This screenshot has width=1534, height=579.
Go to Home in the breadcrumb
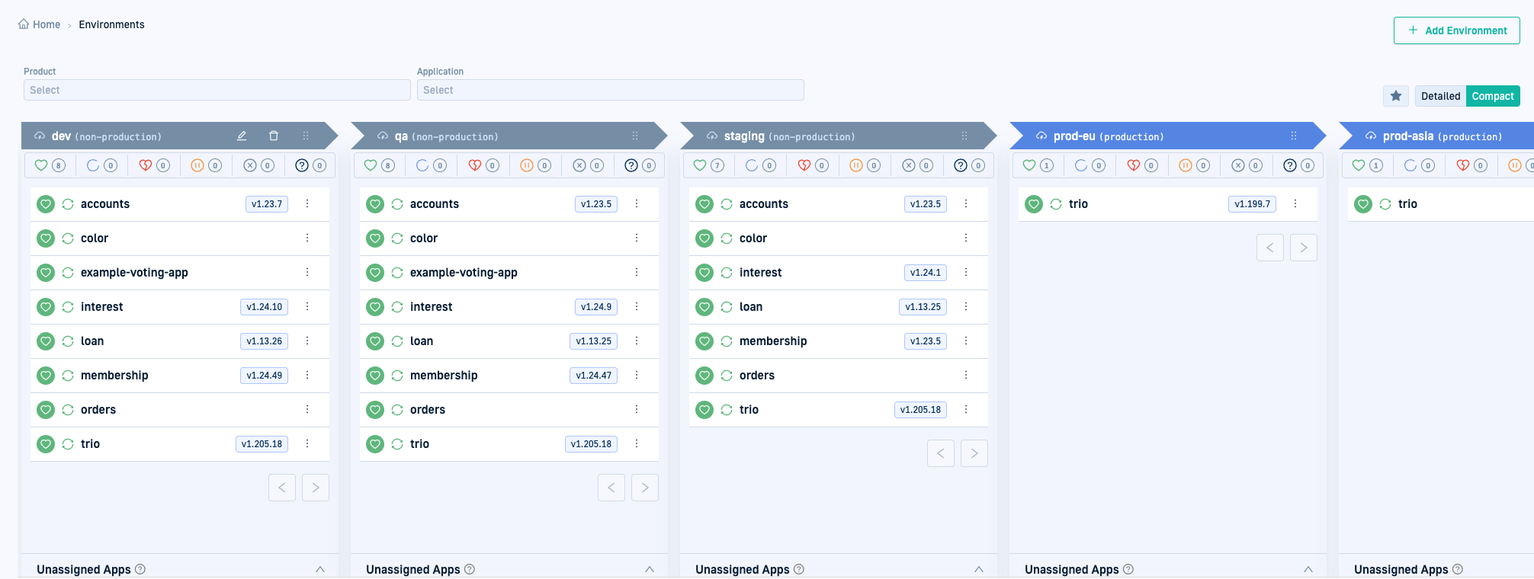tap(40, 24)
